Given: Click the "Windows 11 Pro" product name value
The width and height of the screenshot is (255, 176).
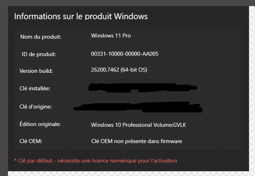Looking at the screenshot, I should [x=111, y=35].
